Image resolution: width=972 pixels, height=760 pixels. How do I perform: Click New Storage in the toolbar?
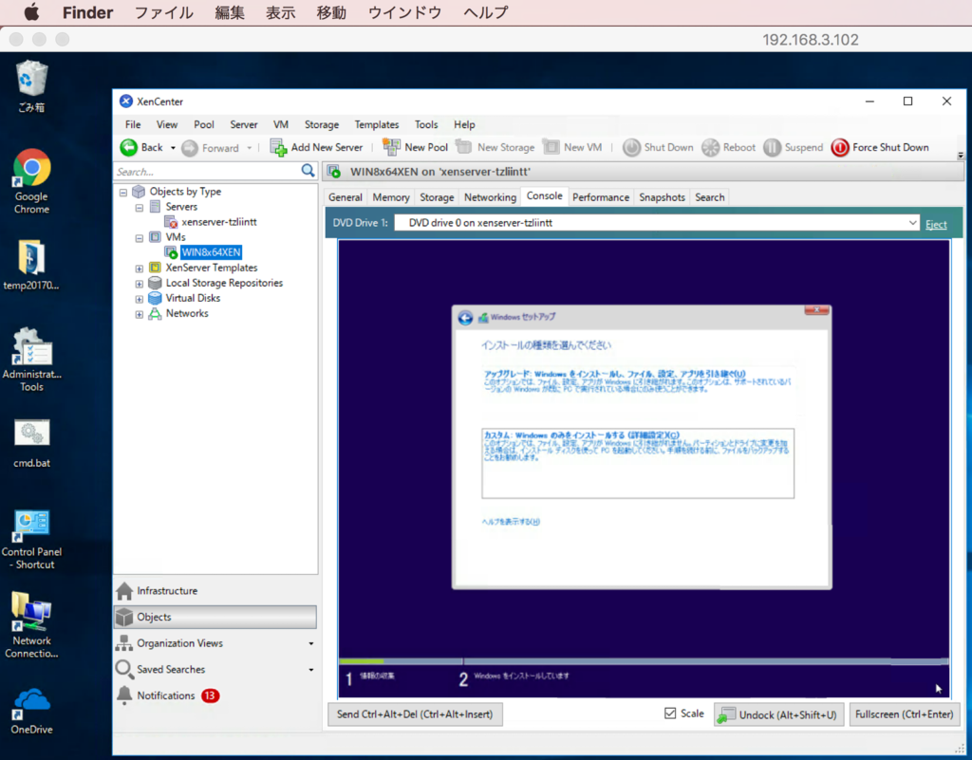point(495,147)
